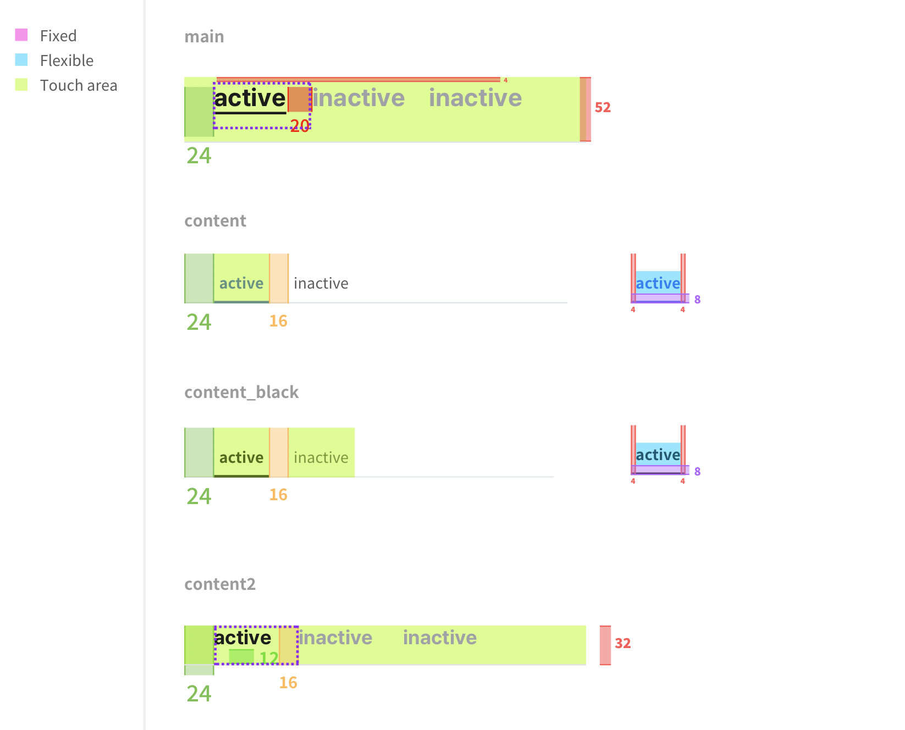Click the red height bar labeled 32

click(605, 645)
